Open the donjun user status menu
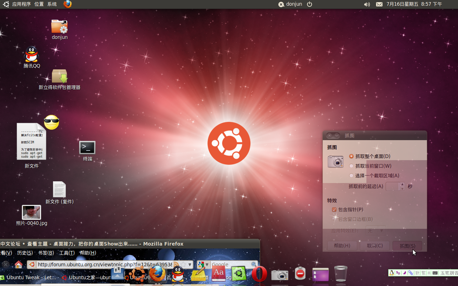458x286 pixels. tap(290, 4)
